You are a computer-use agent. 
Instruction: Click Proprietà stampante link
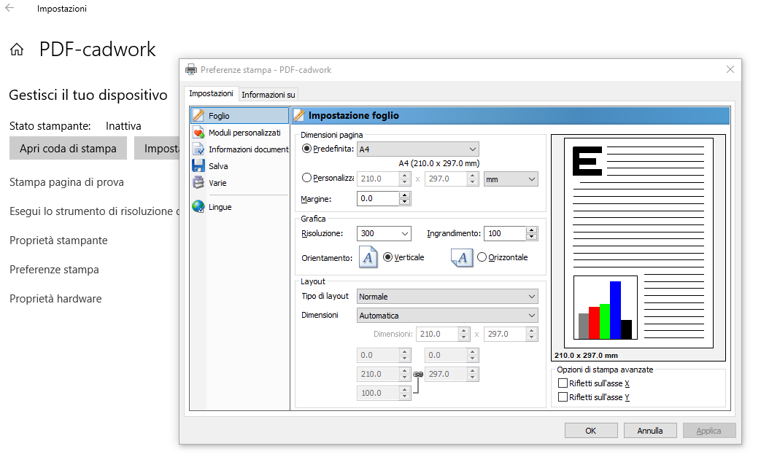[x=58, y=240]
